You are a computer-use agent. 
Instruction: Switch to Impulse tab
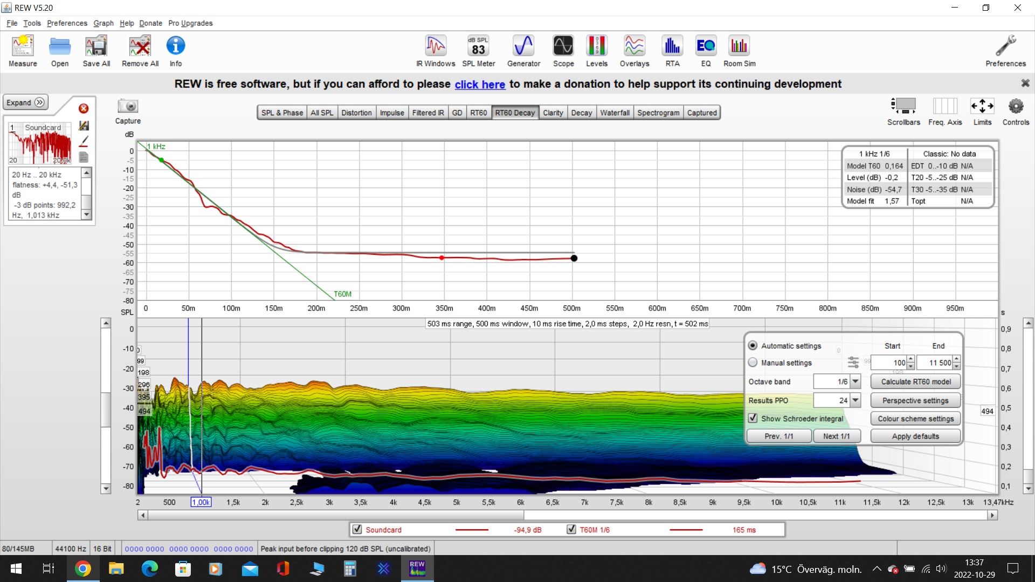392,113
